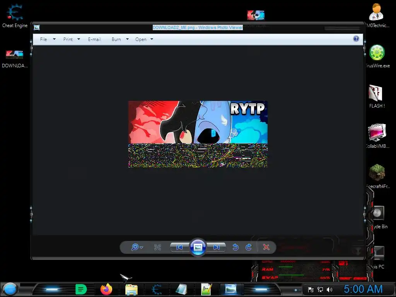Screen dimensions: 396x297
Task: Expand the Print dropdown arrow
Action: pos(79,39)
